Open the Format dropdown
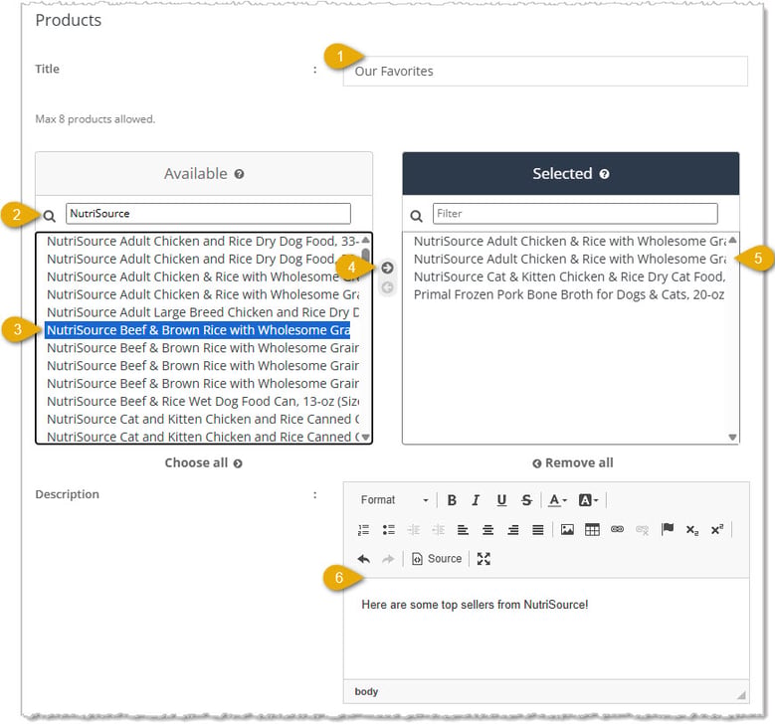Image resolution: width=775 pixels, height=727 pixels. (394, 500)
